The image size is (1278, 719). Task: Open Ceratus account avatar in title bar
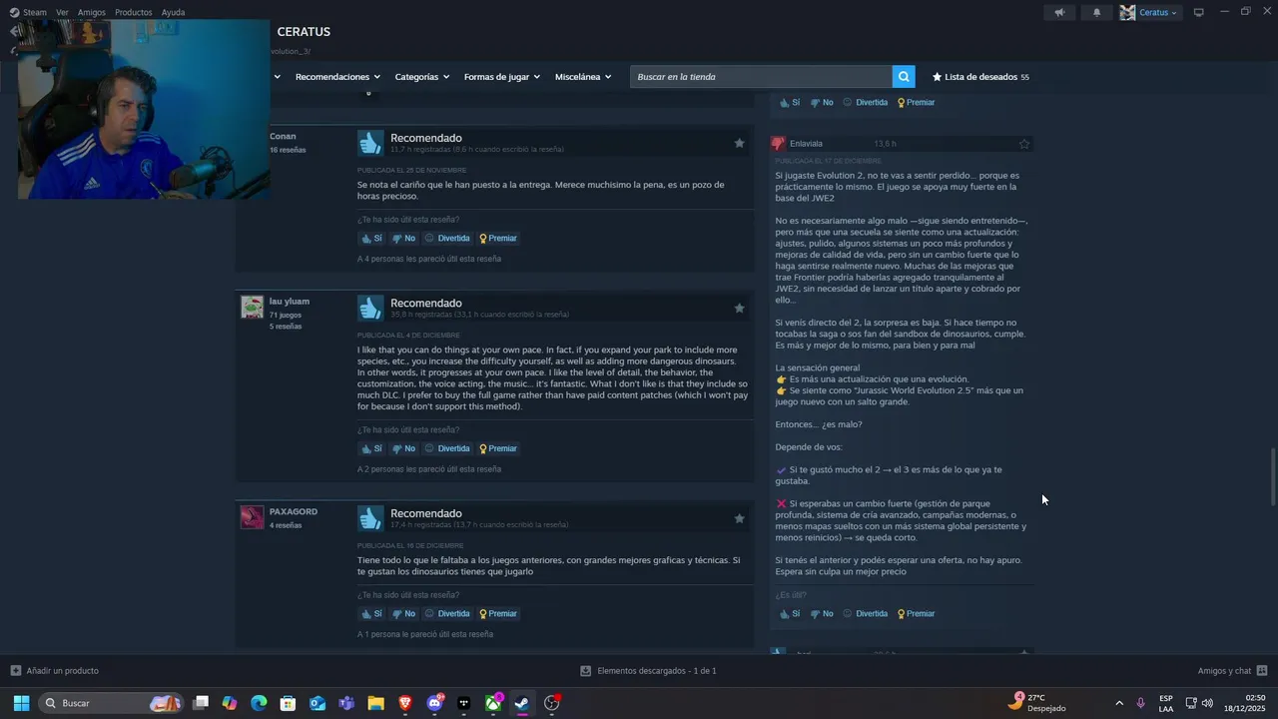coord(1127,12)
